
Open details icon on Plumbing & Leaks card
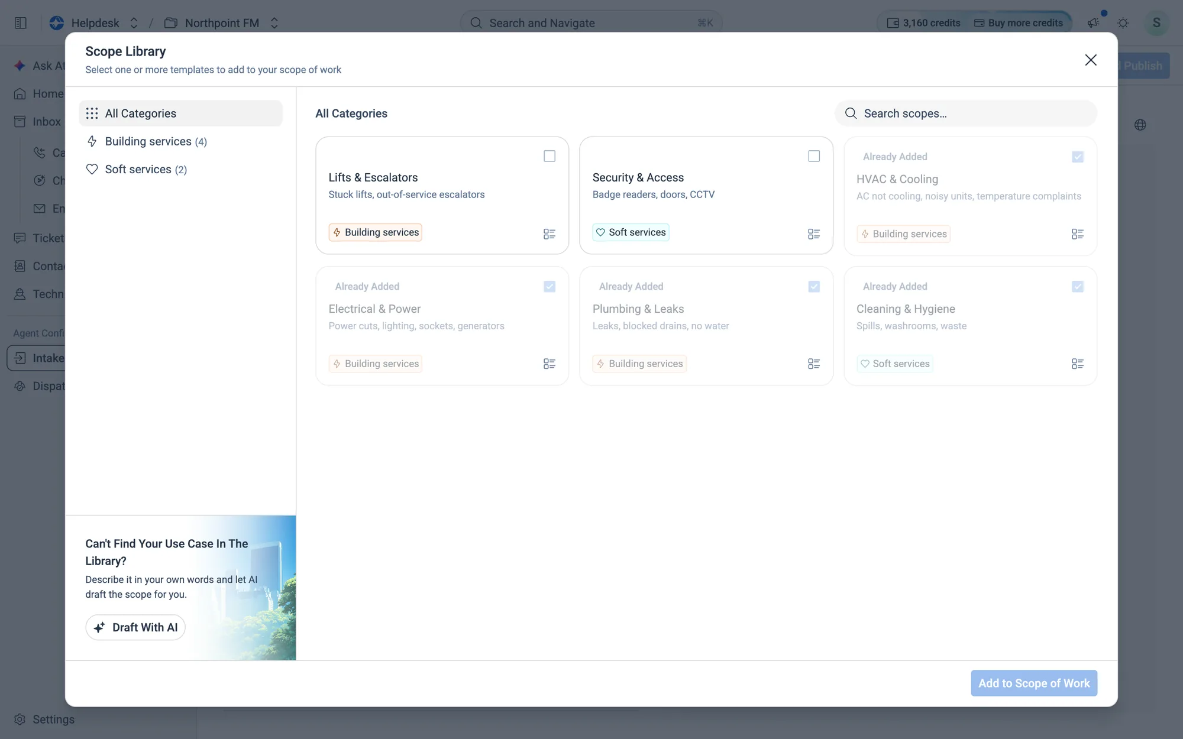[x=814, y=364]
